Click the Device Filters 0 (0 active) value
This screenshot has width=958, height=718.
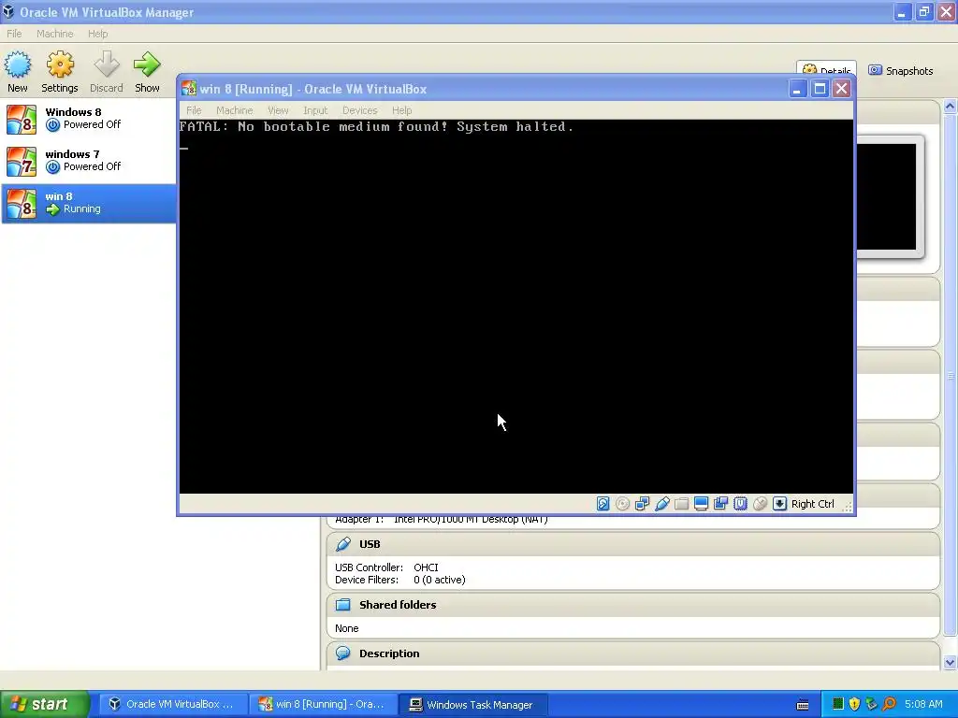440,580
